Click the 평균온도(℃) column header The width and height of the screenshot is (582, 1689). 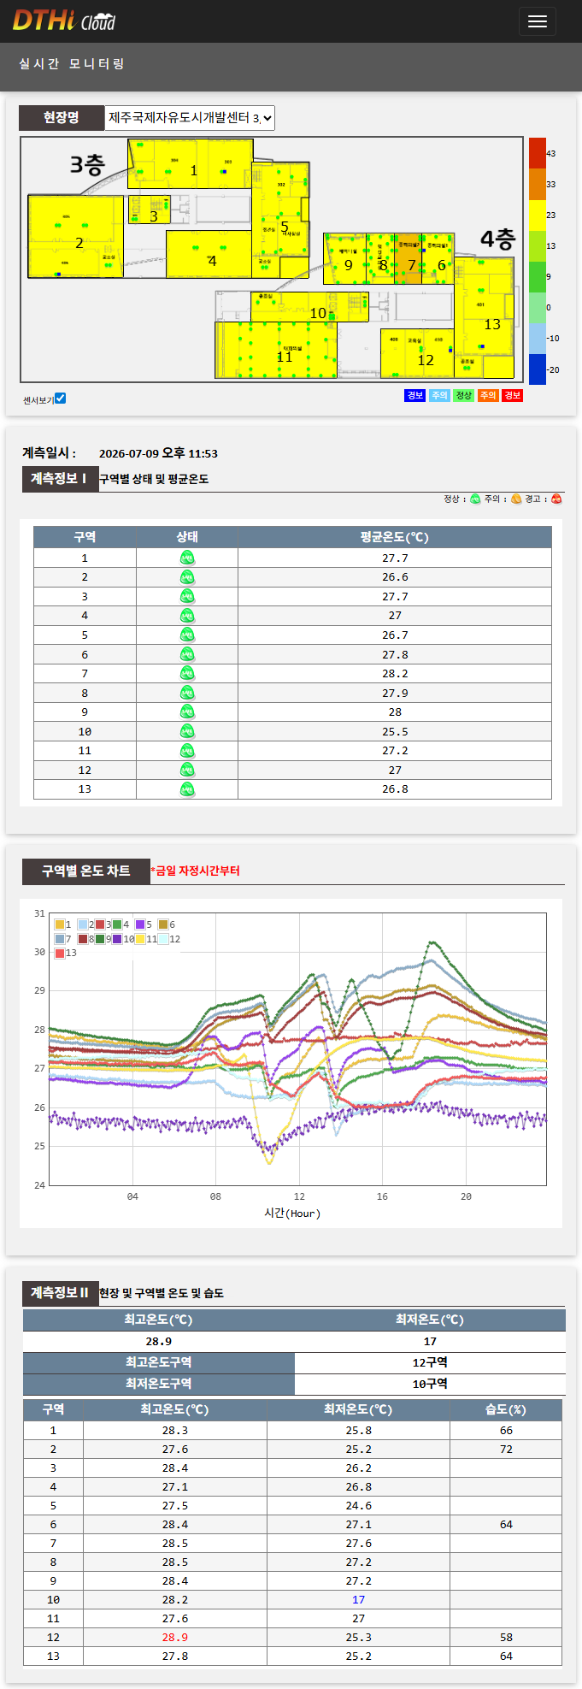[x=395, y=537]
